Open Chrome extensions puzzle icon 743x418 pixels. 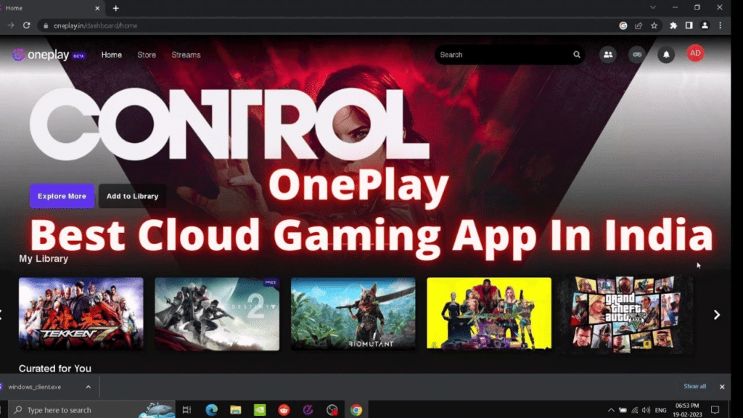pyautogui.click(x=673, y=25)
